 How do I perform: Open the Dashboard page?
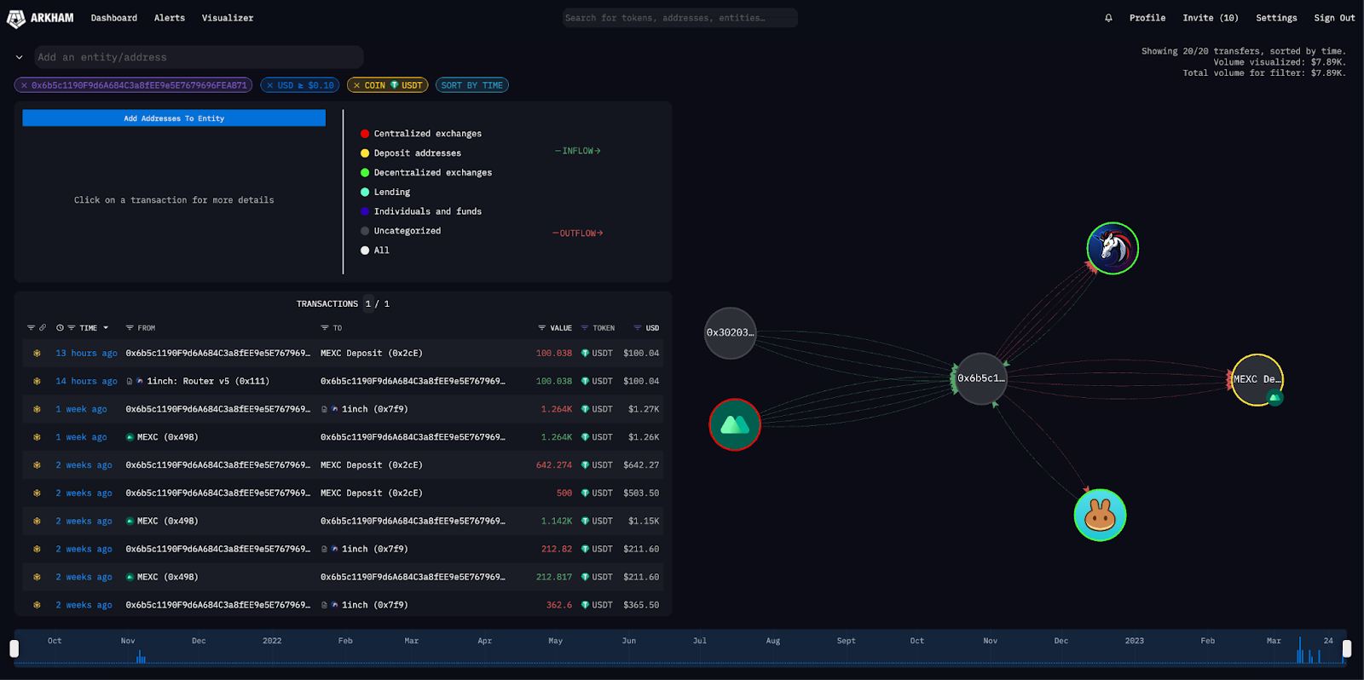114,18
